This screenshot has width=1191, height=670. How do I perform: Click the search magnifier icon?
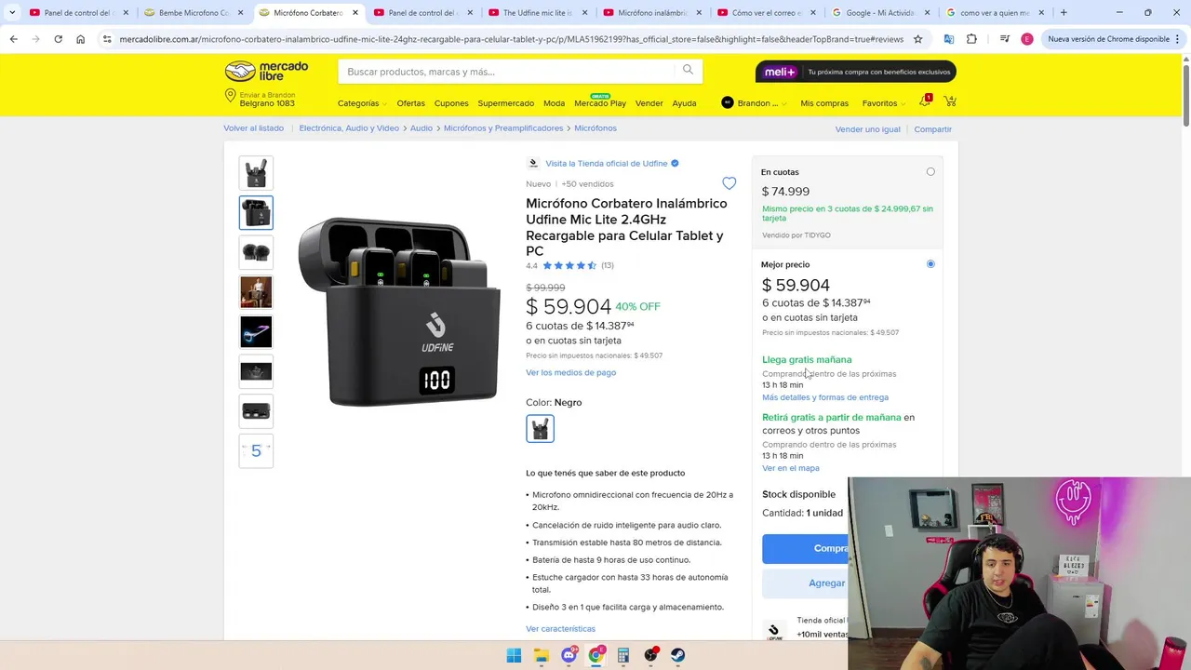[x=688, y=70]
